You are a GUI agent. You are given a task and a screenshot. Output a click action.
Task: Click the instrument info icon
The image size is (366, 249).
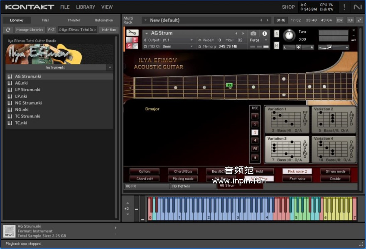pos(264,33)
